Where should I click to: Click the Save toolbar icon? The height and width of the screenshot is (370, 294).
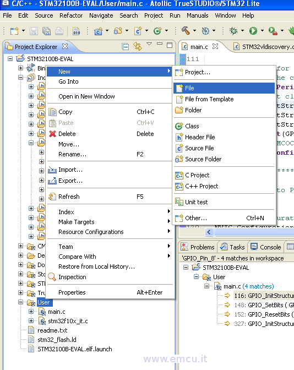[34, 31]
